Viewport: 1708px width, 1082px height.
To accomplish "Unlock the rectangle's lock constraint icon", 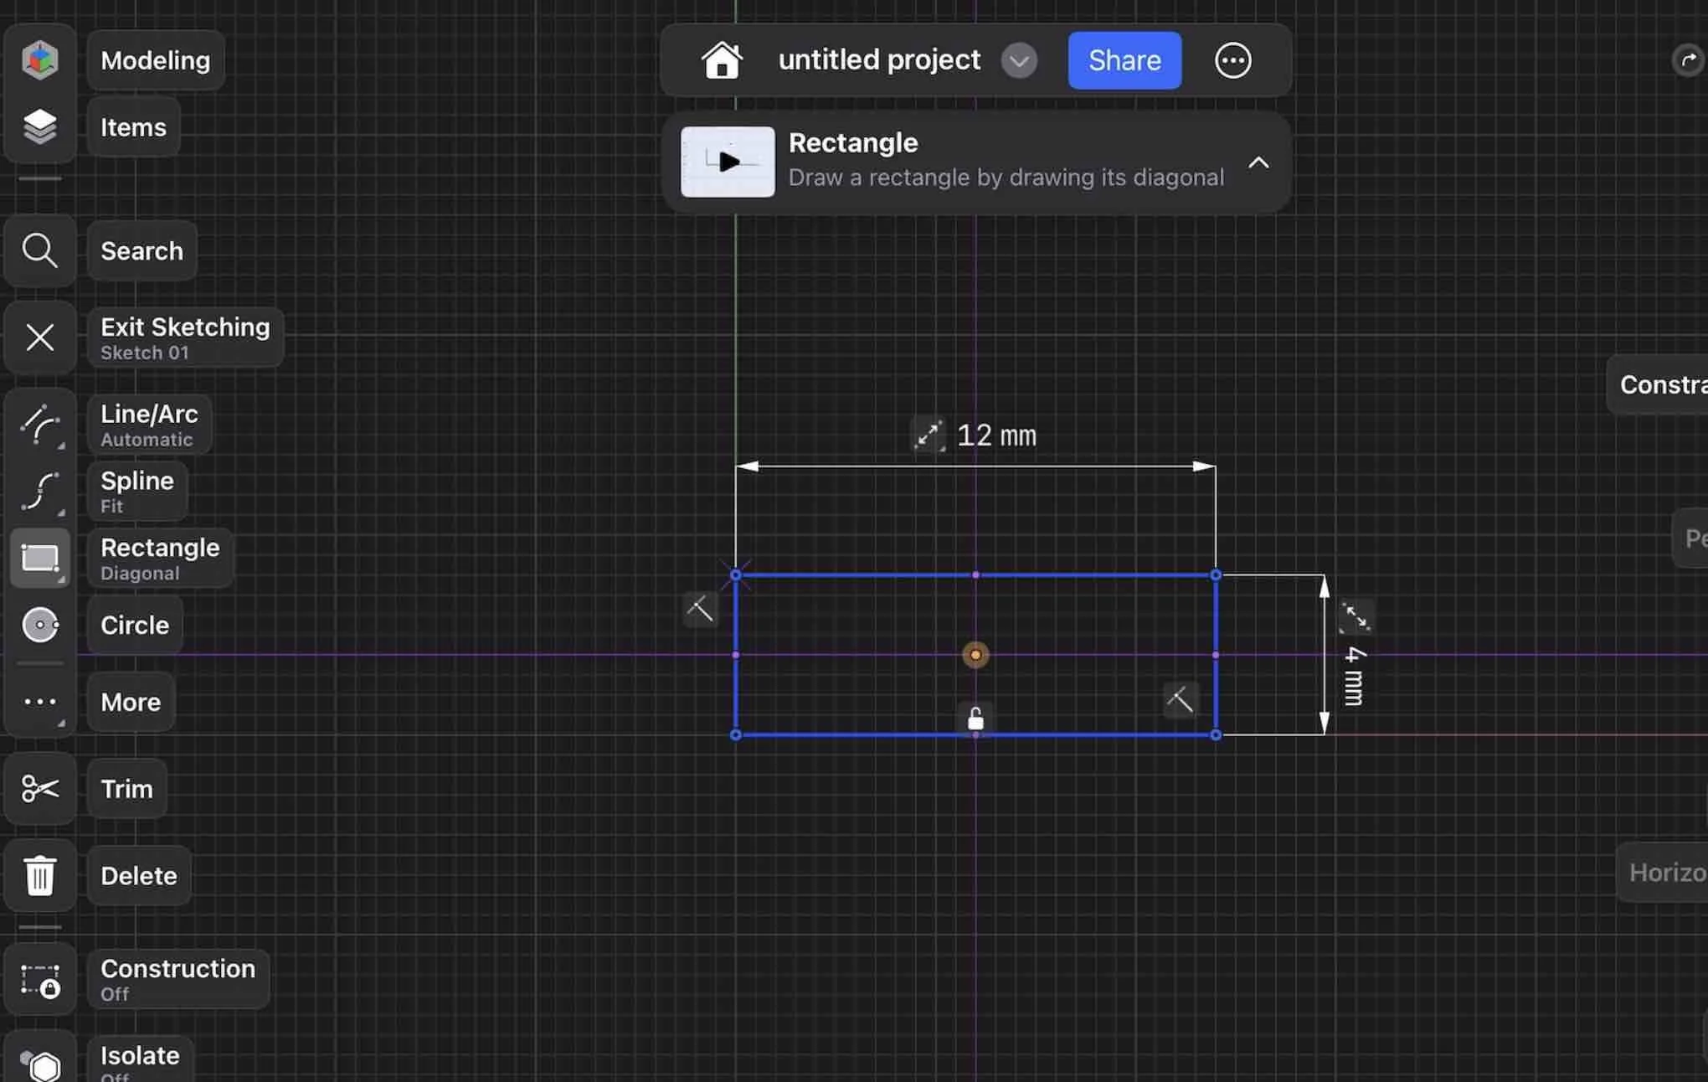I will click(975, 719).
